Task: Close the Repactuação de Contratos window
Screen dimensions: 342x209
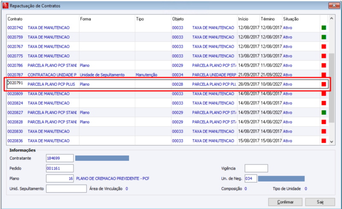Action: click(334, 6)
